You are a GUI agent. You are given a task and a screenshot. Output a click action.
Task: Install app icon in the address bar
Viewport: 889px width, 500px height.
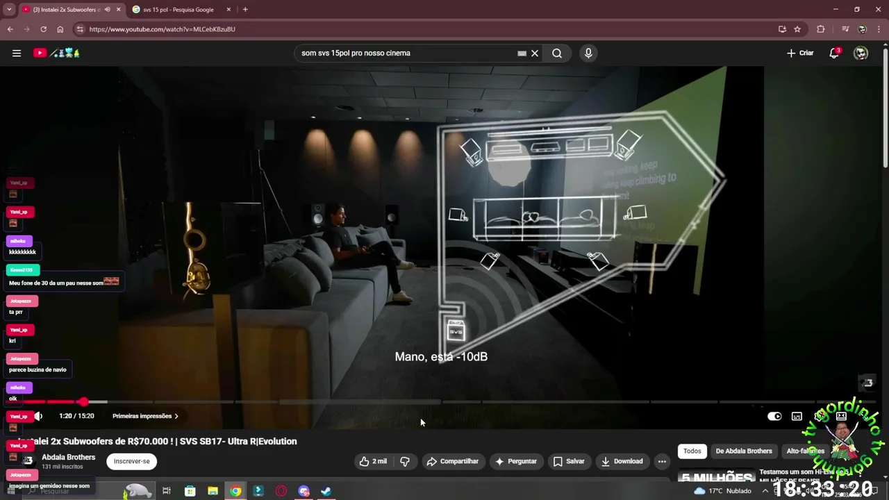click(x=782, y=29)
